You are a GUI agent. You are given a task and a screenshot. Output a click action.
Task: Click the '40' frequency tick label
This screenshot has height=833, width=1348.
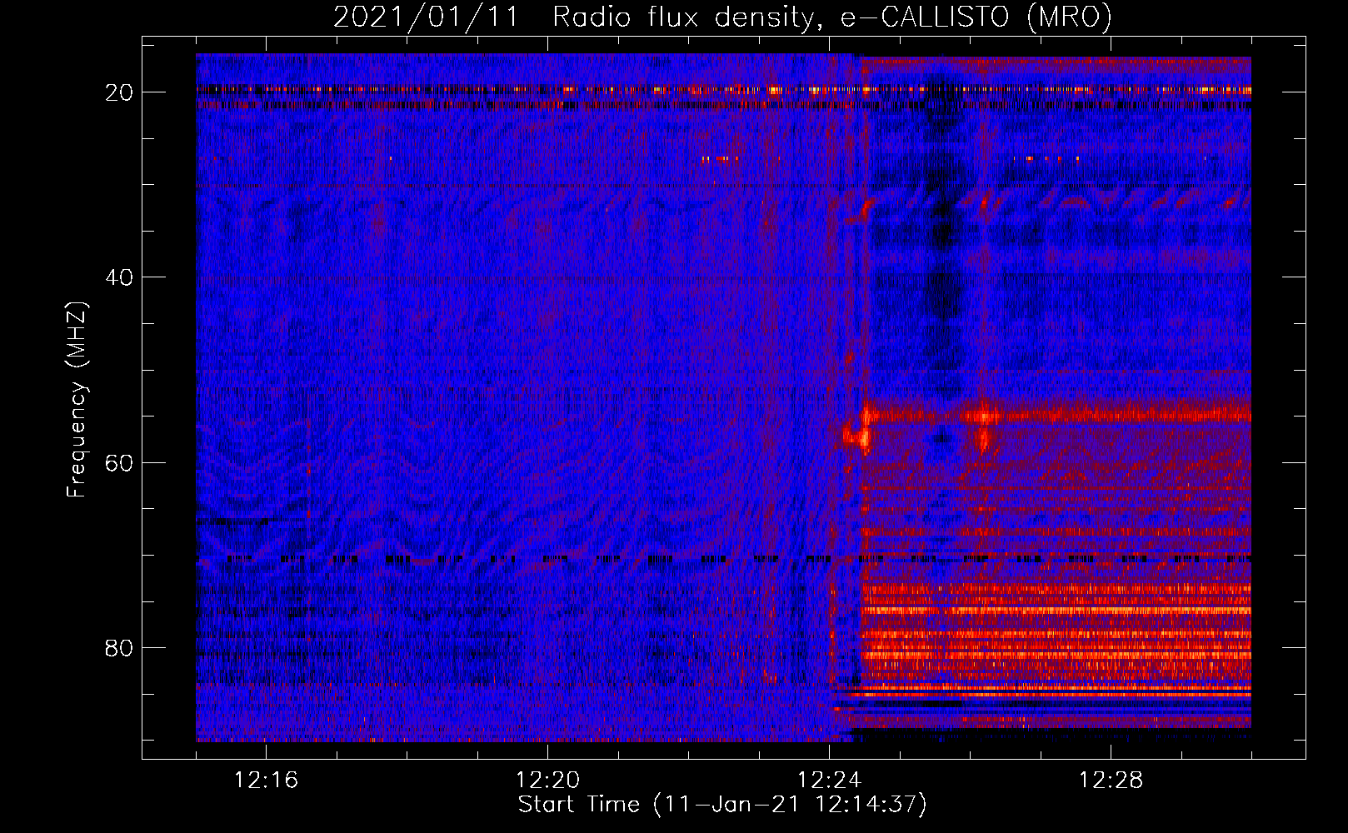(120, 277)
